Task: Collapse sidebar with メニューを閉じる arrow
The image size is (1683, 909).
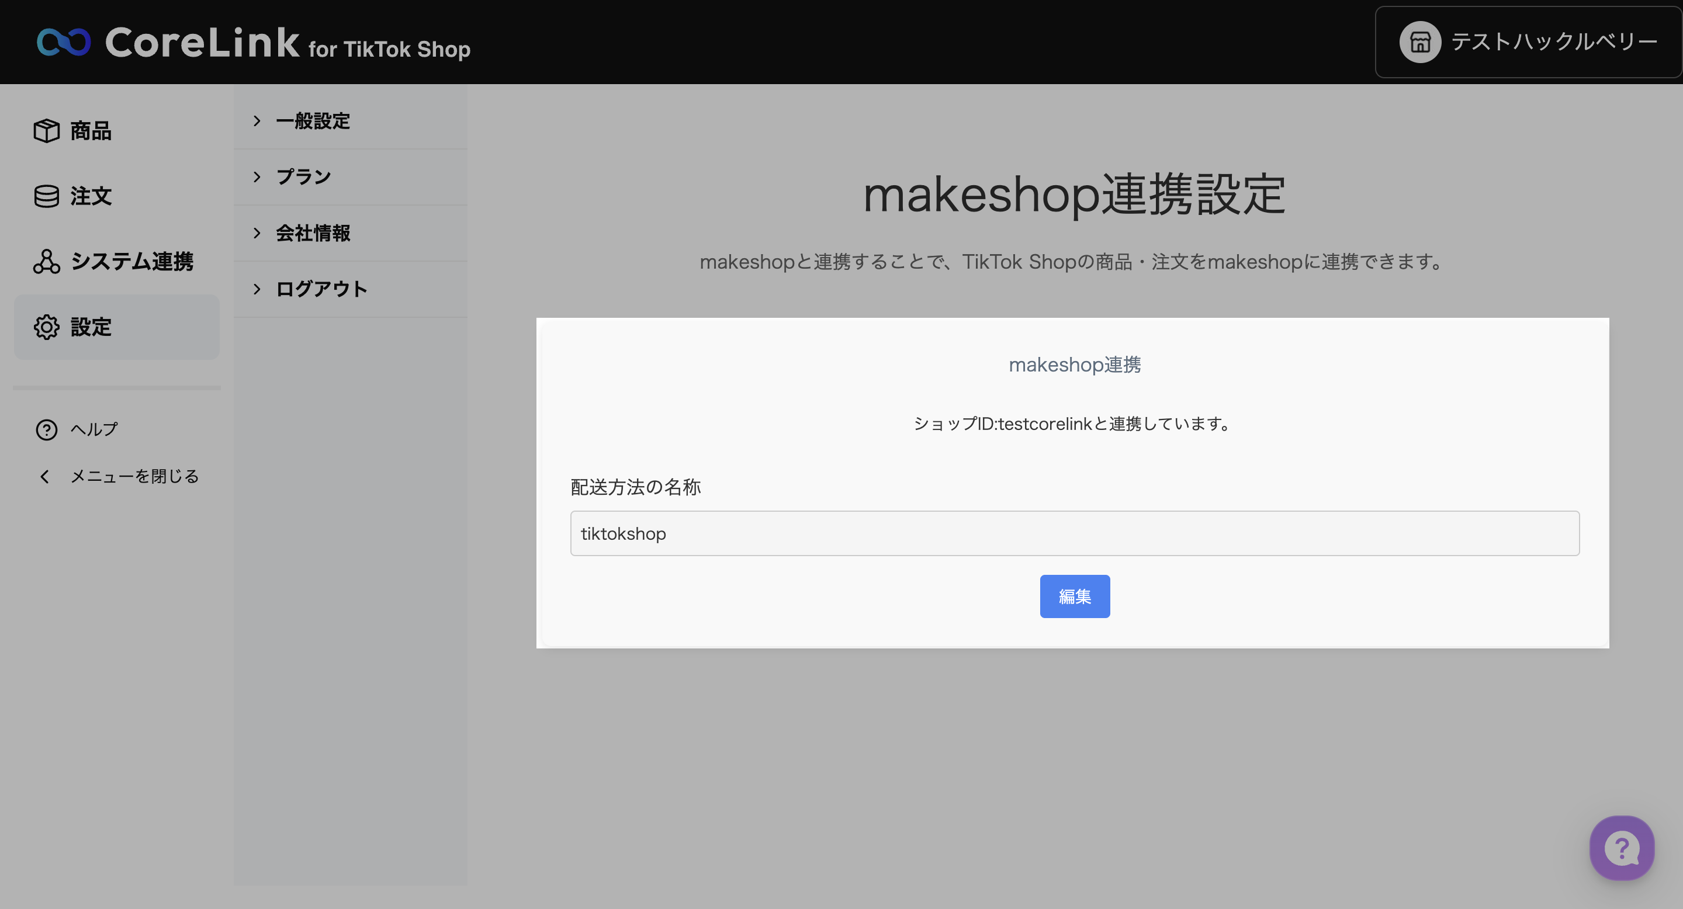Action: 44,477
